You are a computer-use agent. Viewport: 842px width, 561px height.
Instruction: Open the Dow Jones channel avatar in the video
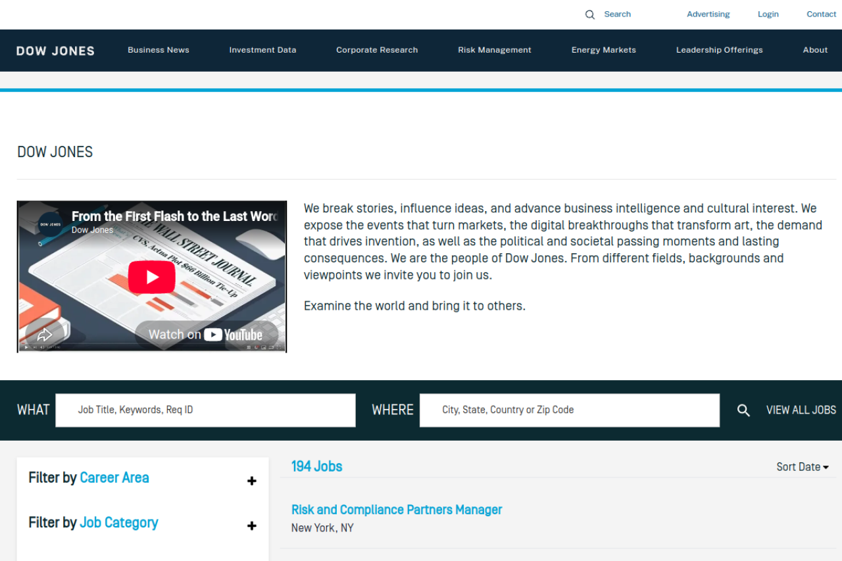click(51, 224)
